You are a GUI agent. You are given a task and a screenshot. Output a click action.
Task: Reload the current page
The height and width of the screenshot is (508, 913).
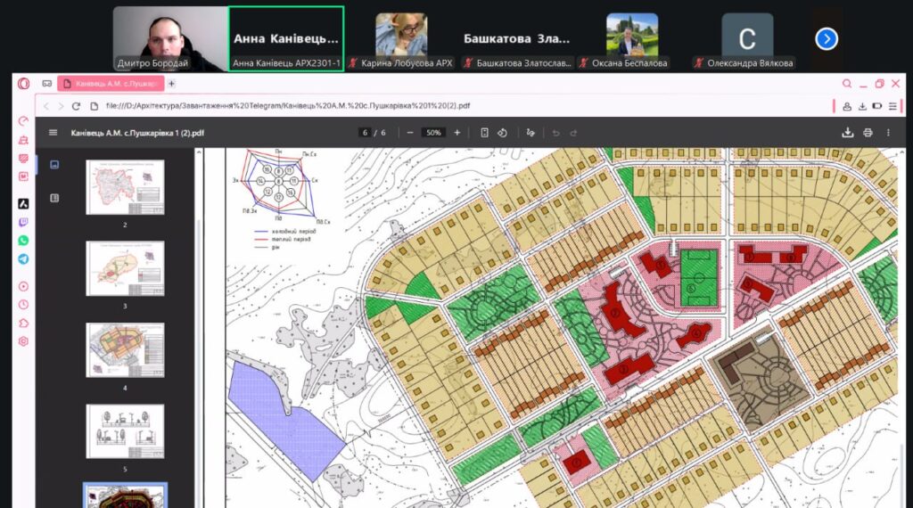(76, 106)
